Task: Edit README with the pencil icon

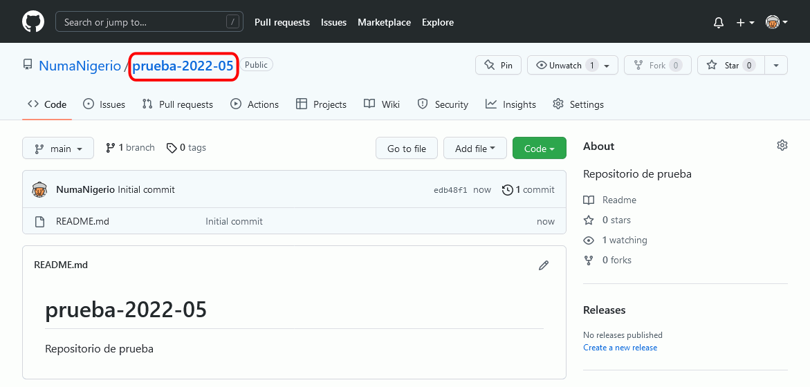Action: 544,265
